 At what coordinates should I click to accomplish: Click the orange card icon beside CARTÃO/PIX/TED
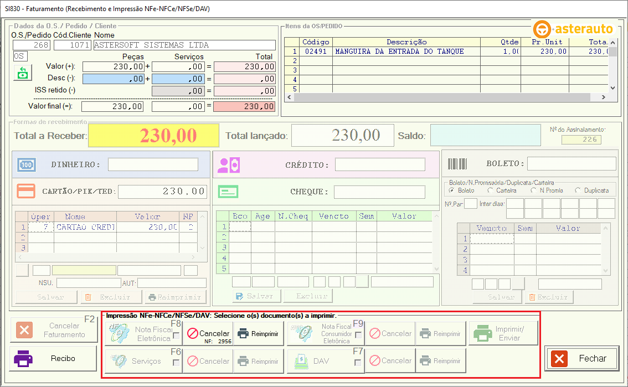(26, 191)
